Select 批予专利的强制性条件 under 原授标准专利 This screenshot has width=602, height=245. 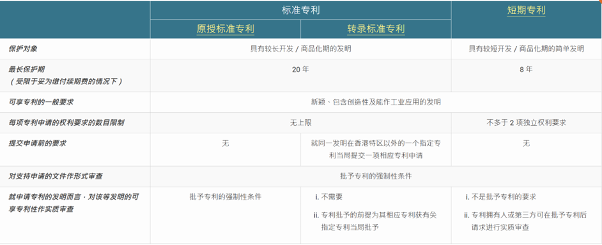coord(226,197)
